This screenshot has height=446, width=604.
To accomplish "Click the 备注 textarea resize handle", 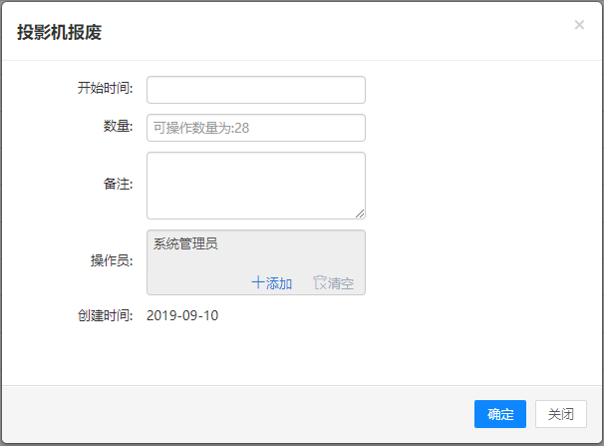I will 360,213.
